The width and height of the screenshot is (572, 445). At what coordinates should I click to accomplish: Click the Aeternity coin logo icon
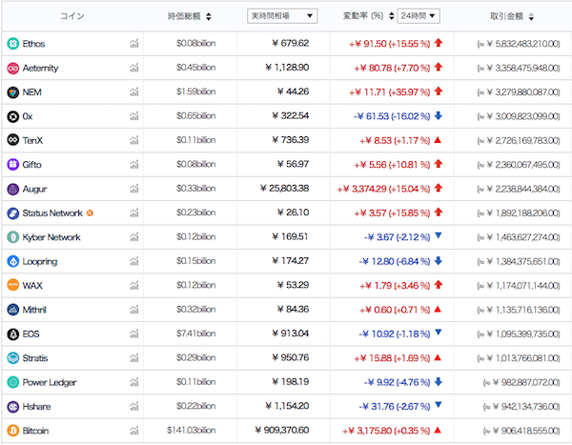12,68
